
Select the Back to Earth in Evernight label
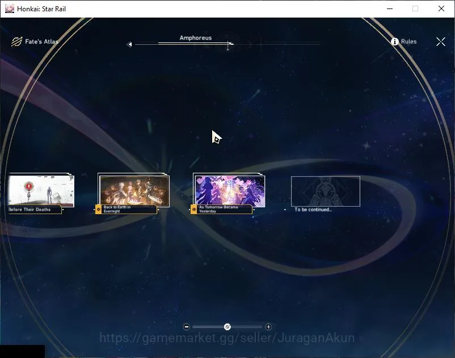tap(117, 209)
